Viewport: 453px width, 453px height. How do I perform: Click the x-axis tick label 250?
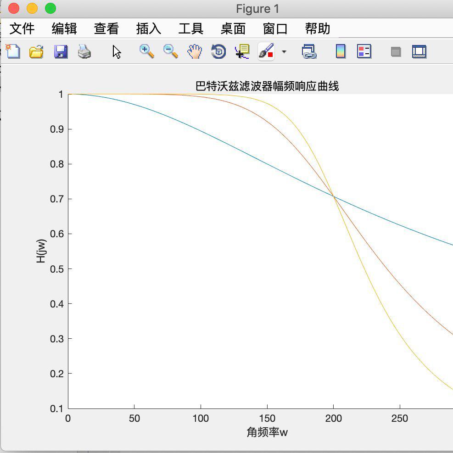pos(400,418)
